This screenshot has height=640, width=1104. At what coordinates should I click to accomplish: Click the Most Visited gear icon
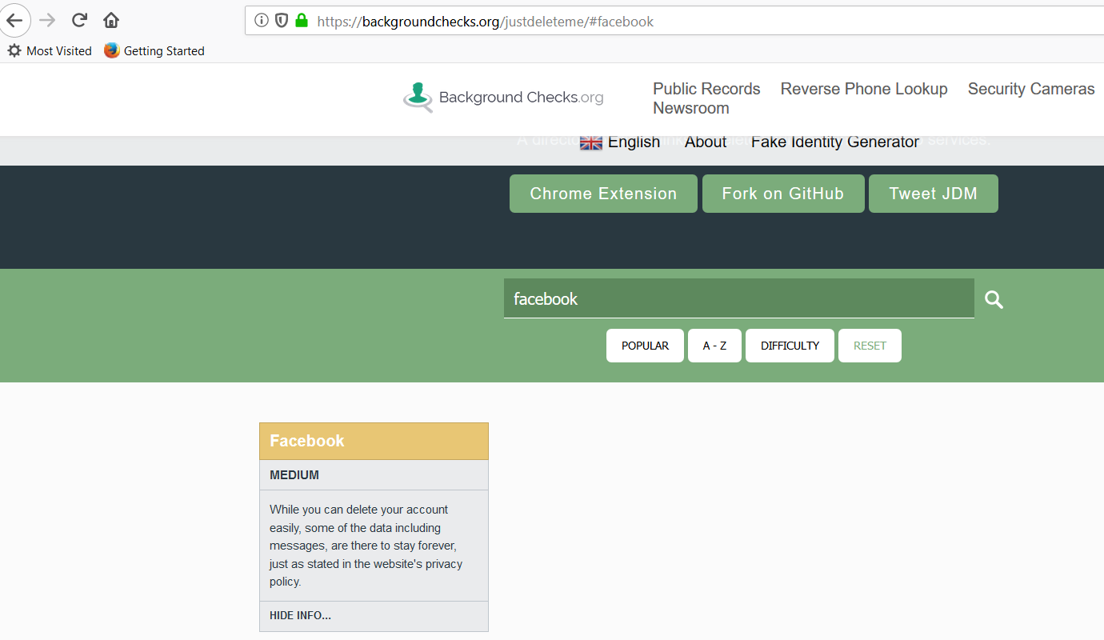14,50
